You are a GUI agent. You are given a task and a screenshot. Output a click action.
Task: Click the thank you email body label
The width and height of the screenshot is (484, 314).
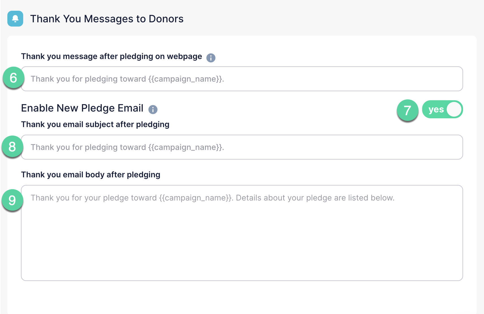(91, 175)
